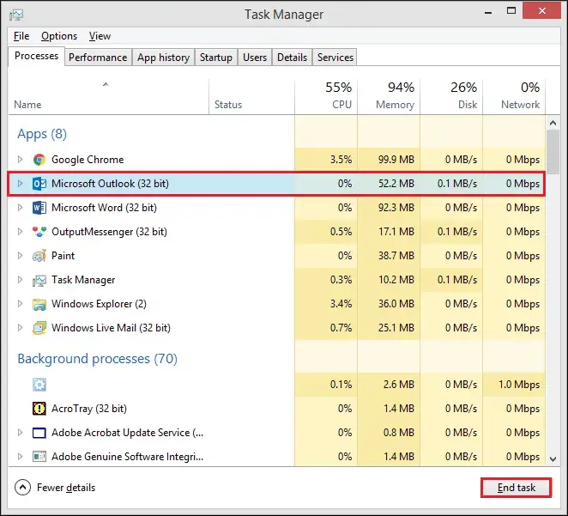Expand the Windows Explorer (2) group

pyautogui.click(x=20, y=304)
